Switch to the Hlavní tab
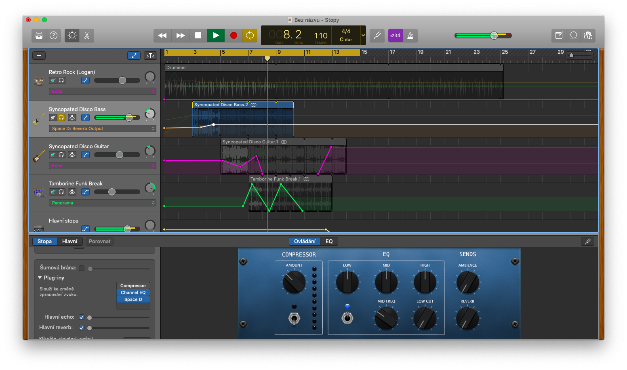Viewport: 627px width, 370px height. (x=69, y=241)
